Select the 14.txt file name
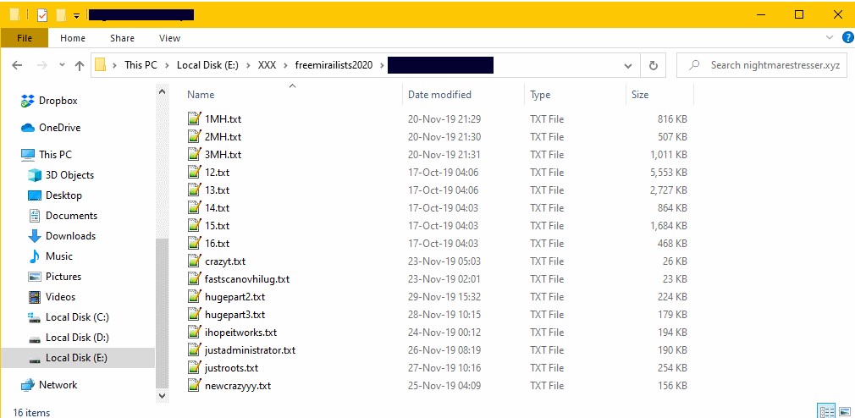Screen dimensions: 855x418 pos(217,207)
